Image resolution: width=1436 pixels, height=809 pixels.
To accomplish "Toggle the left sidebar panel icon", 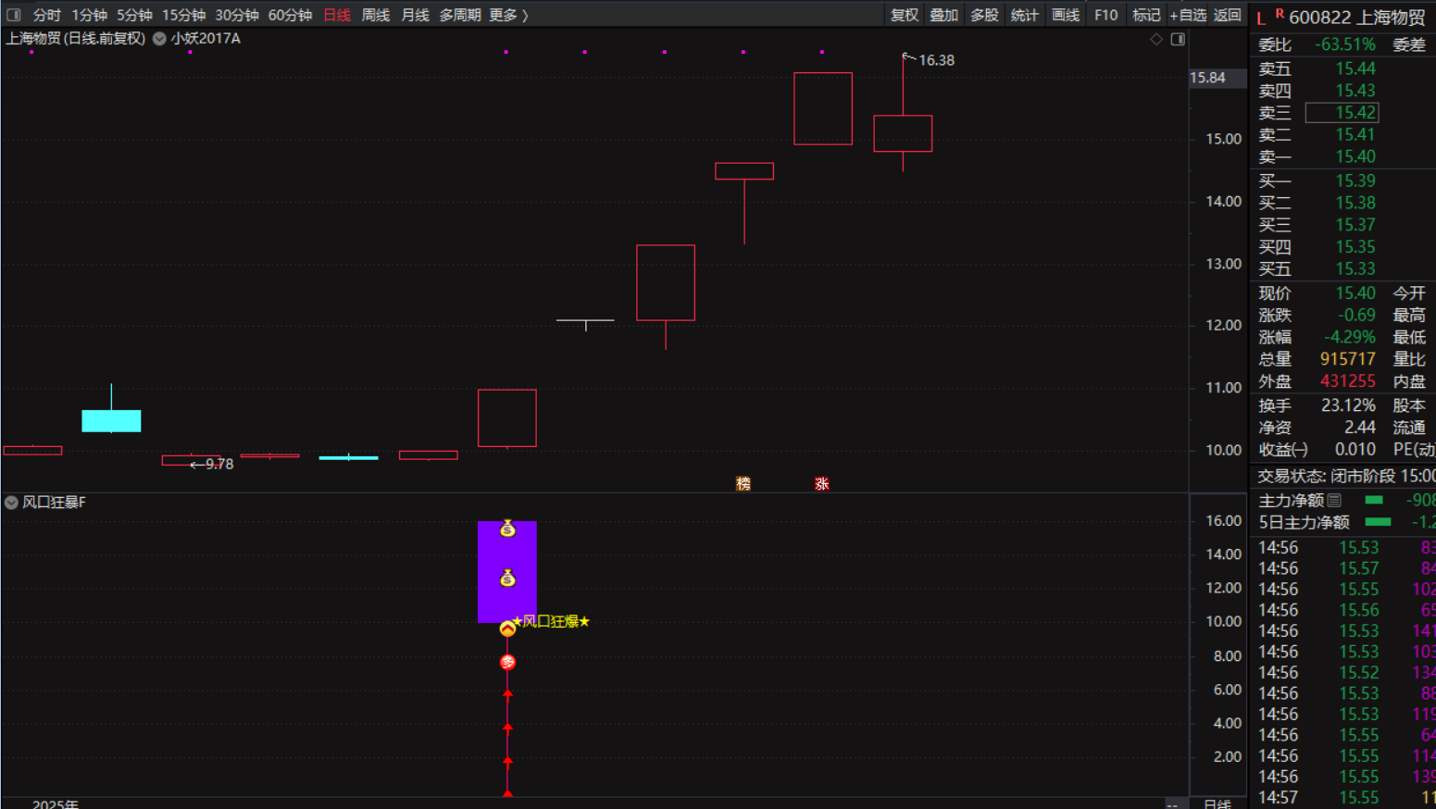I will point(14,15).
